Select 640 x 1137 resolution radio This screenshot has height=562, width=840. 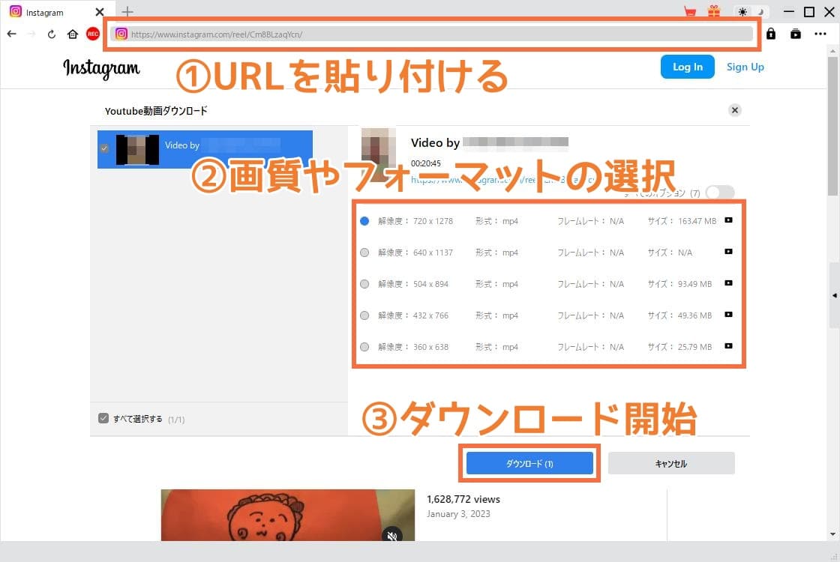pyautogui.click(x=364, y=253)
